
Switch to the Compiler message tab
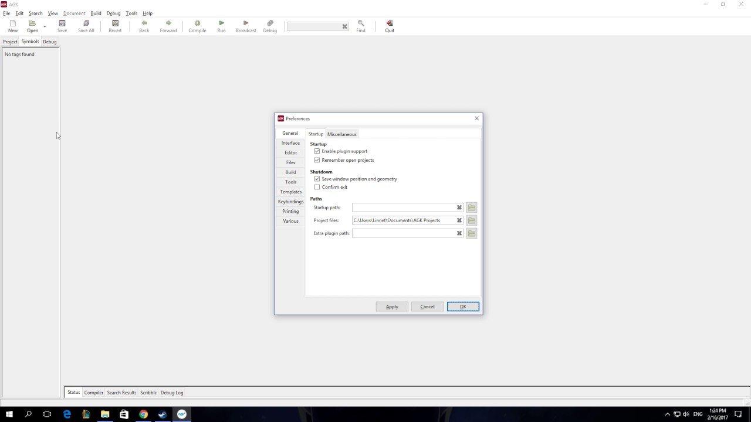(93, 393)
